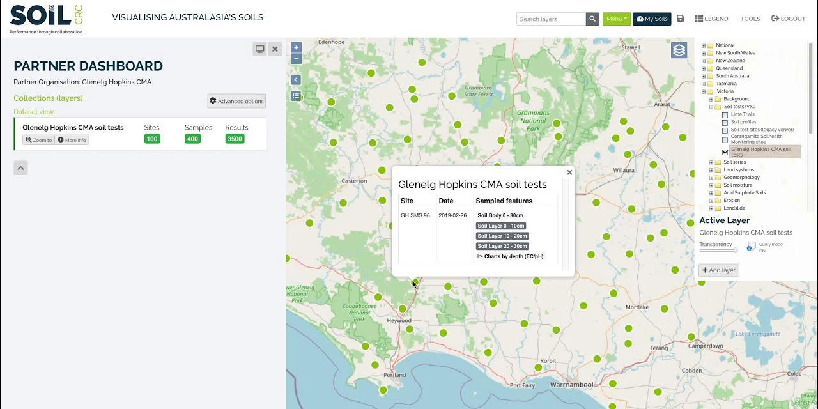Expand the New South Wales folder
This screenshot has height=409, width=818.
[704, 53]
